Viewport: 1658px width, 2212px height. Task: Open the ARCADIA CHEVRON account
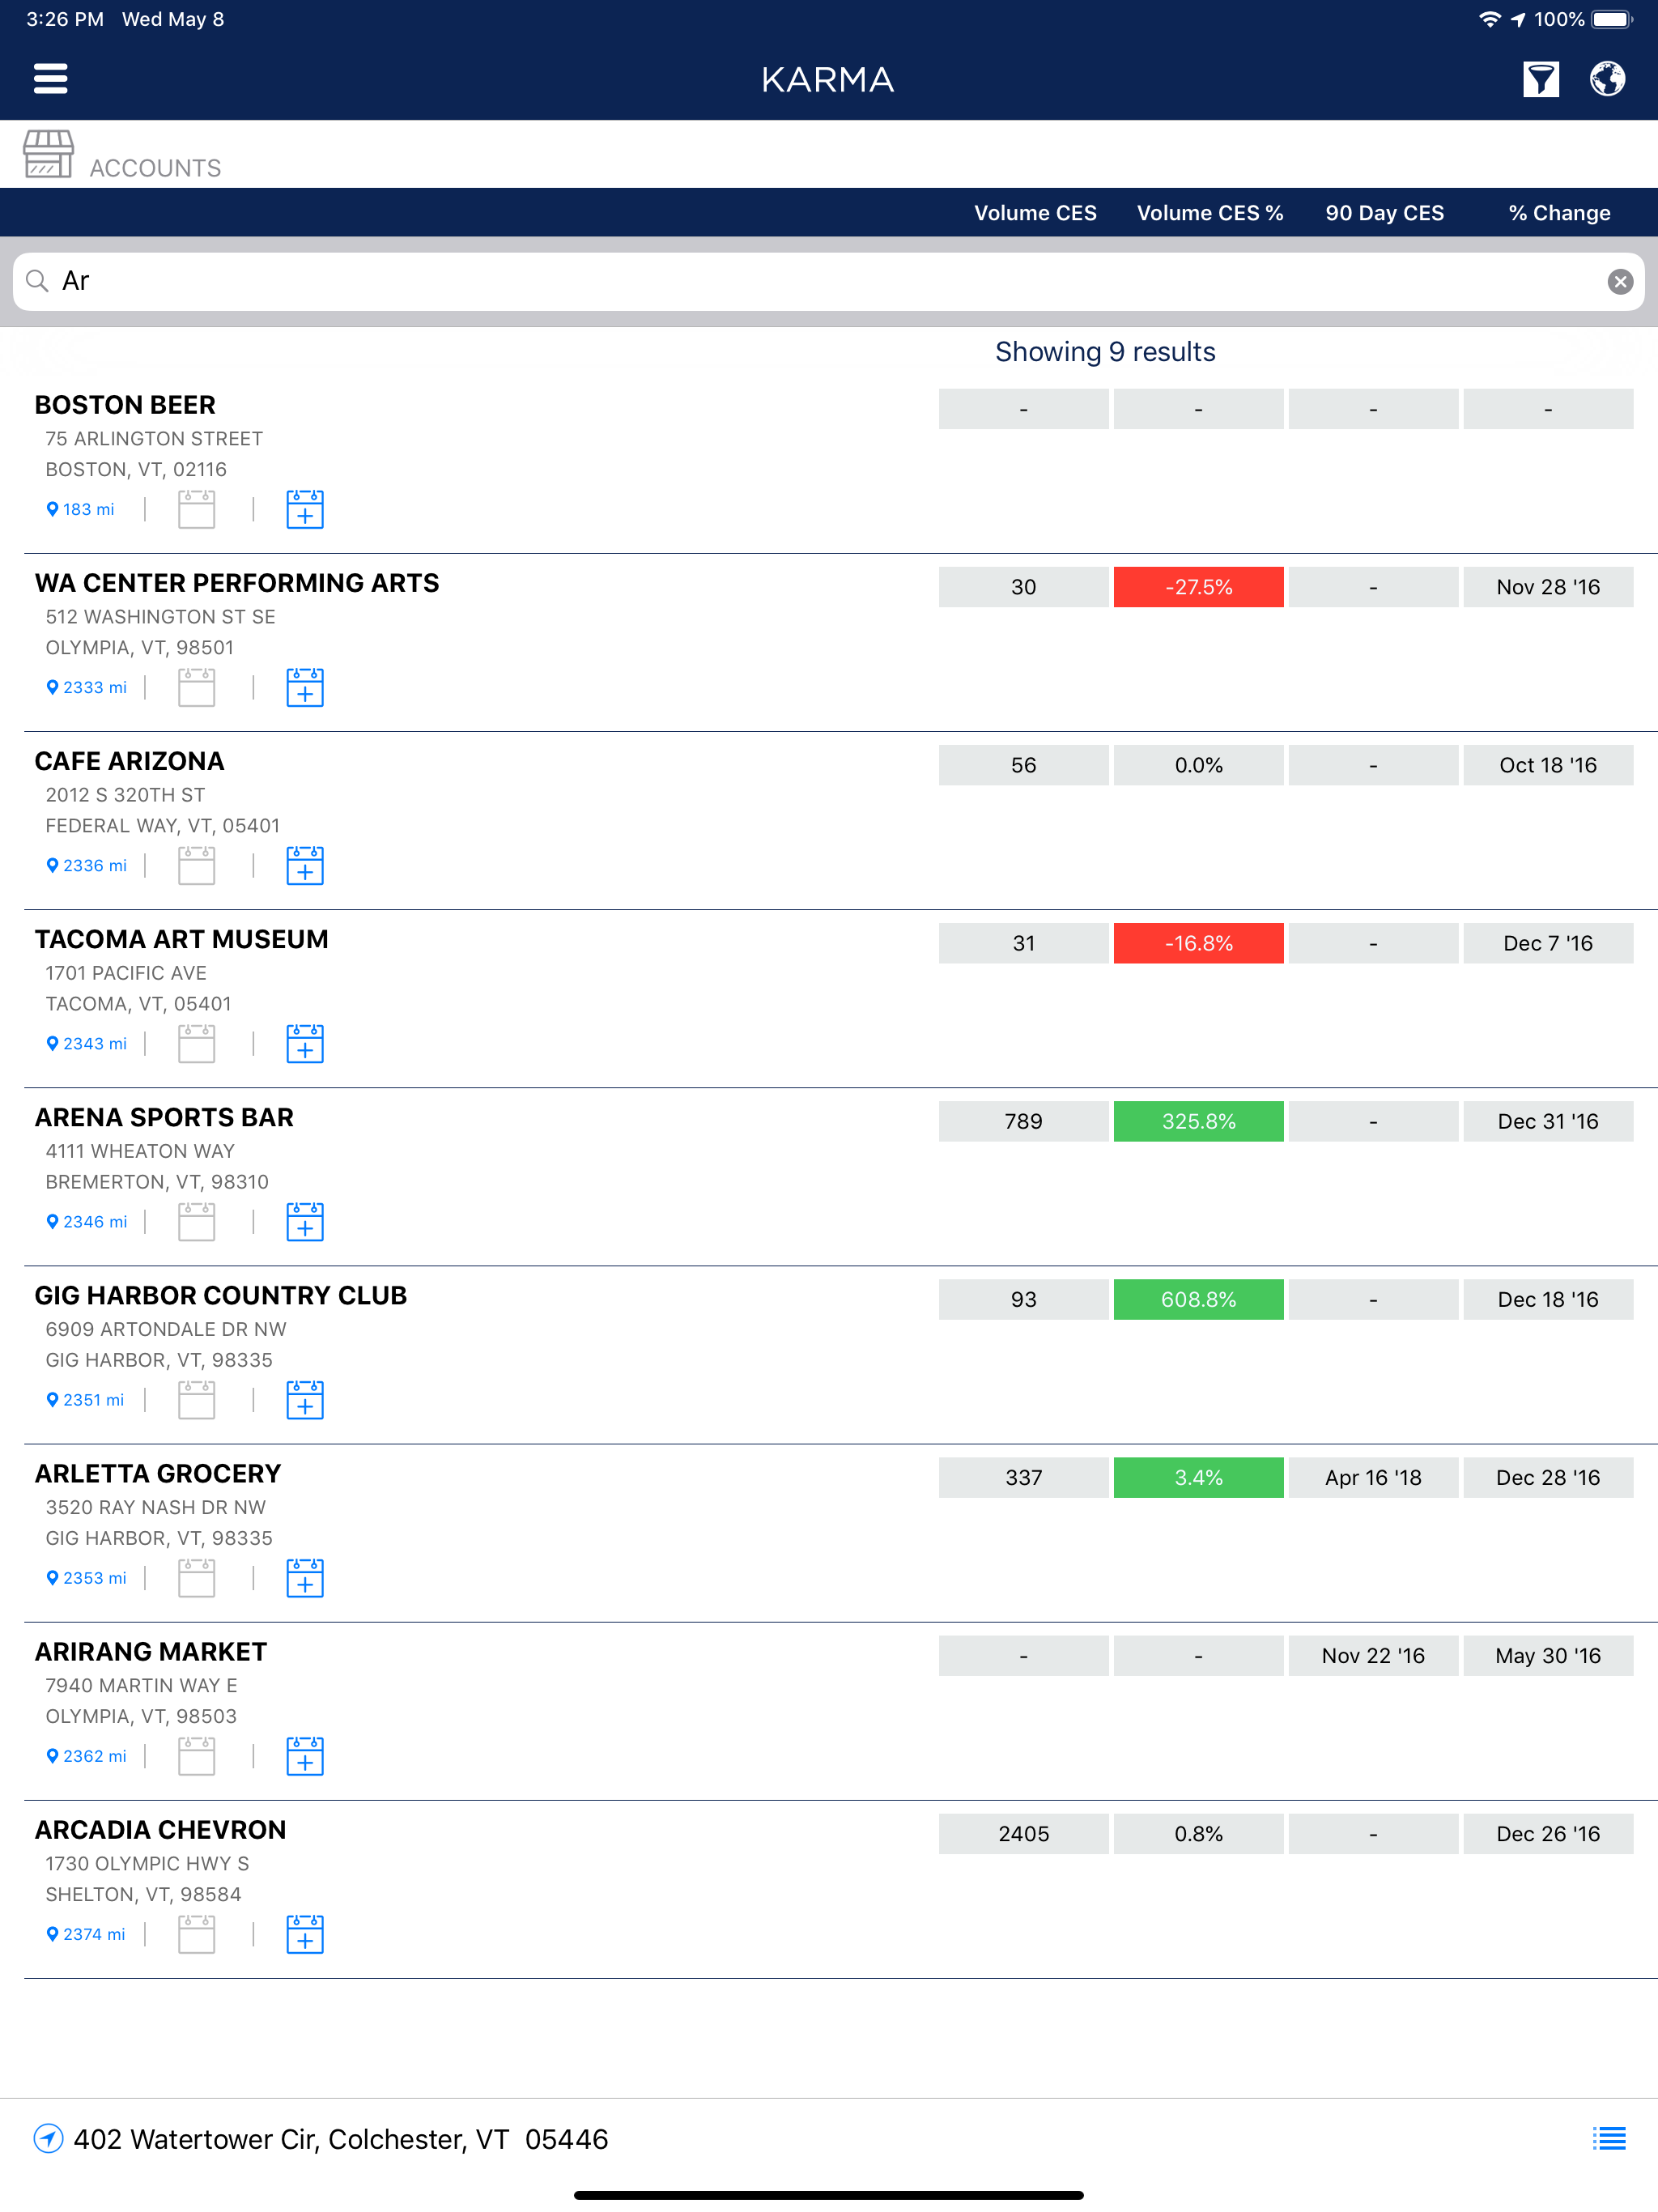(x=160, y=1829)
